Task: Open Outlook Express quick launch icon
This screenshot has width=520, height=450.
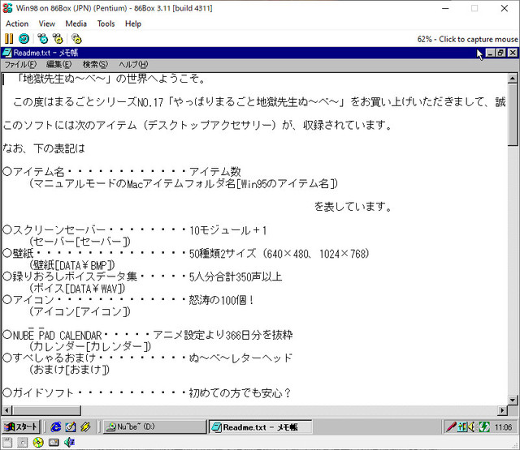Action: (71, 426)
